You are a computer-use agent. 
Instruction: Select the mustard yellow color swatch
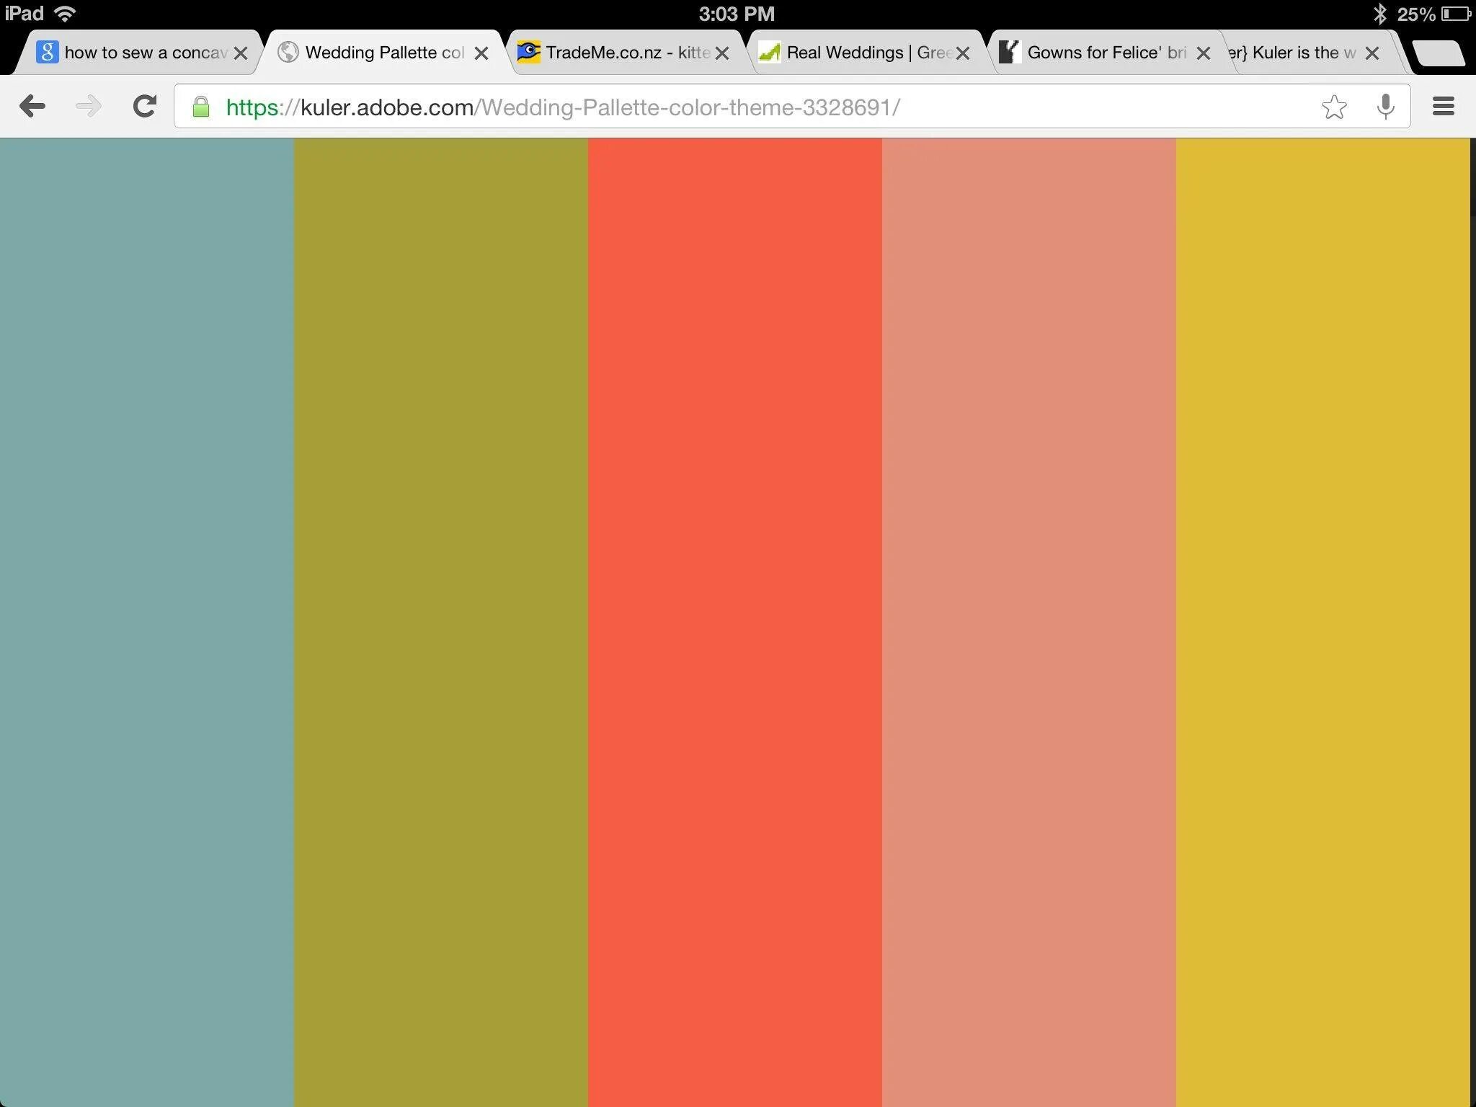pyautogui.click(x=1322, y=620)
